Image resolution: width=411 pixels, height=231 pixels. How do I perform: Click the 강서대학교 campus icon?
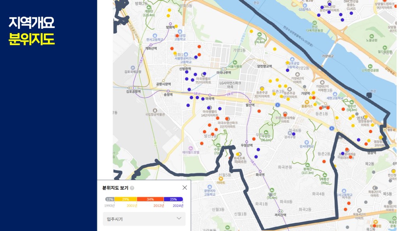307,142
